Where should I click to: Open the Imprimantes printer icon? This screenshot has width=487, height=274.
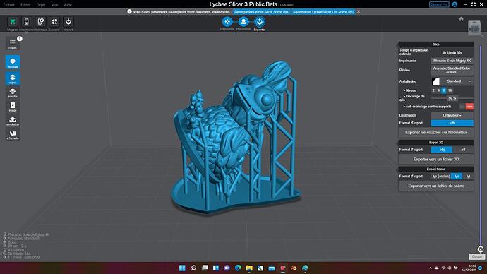pyautogui.click(x=27, y=23)
